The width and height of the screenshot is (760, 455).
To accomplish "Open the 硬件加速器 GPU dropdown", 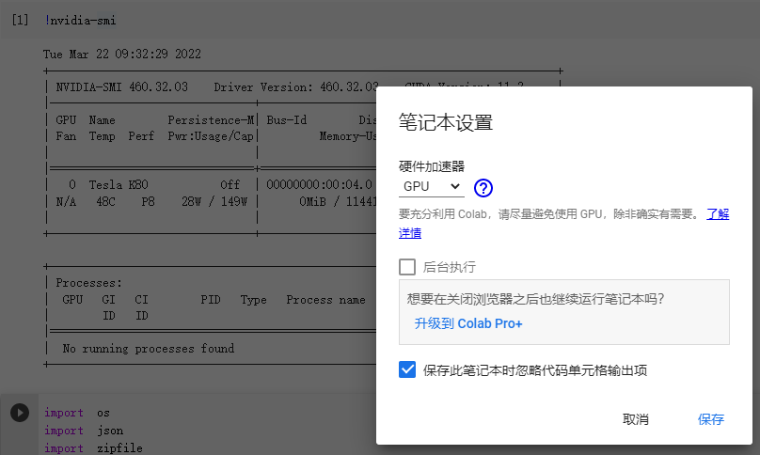I will click(432, 187).
